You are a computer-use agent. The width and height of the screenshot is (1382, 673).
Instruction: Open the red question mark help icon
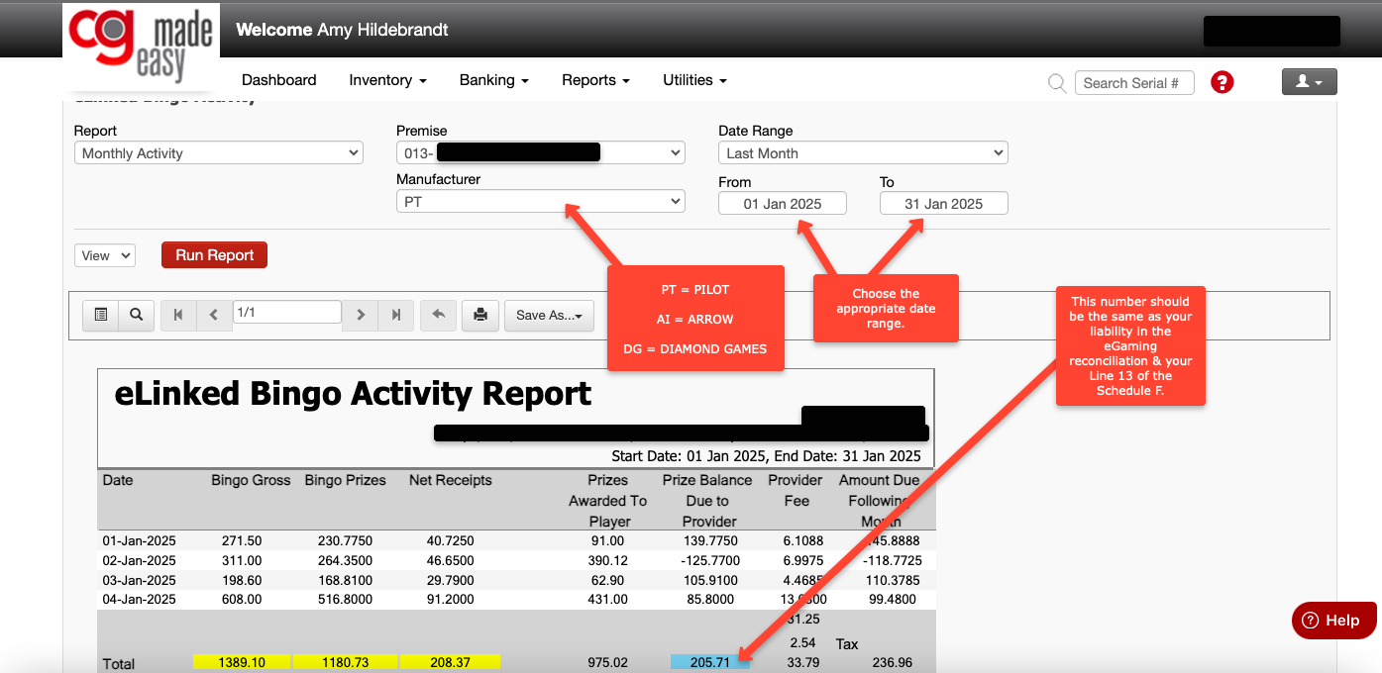1223,82
